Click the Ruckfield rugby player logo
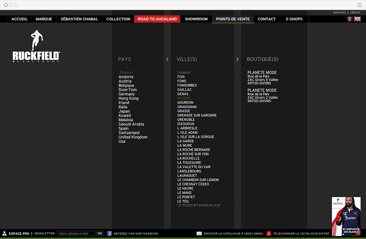 tap(36, 46)
